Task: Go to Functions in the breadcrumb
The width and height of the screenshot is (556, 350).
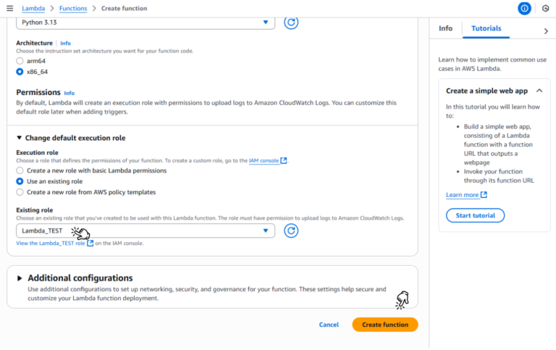Action: 73,9
